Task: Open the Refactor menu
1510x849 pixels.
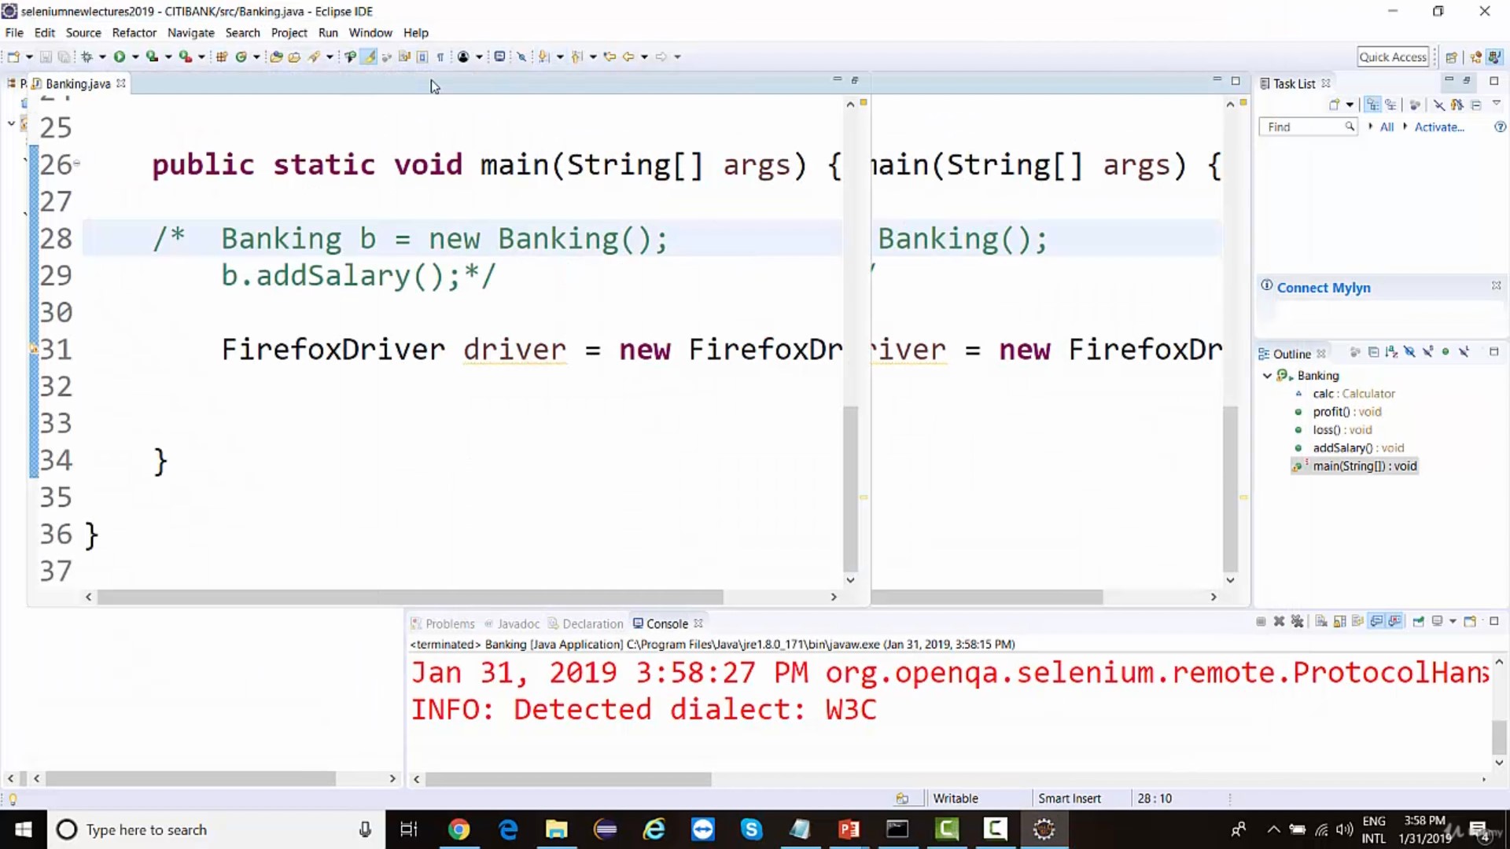Action: (x=134, y=33)
